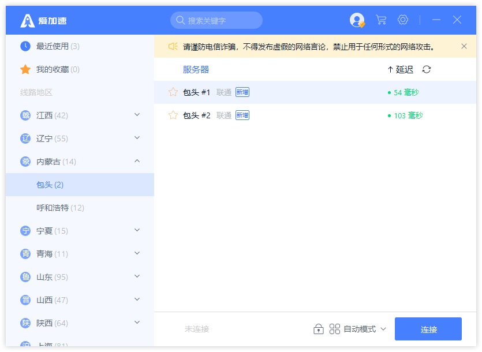Click the 山东 province badge icon

point(25,277)
